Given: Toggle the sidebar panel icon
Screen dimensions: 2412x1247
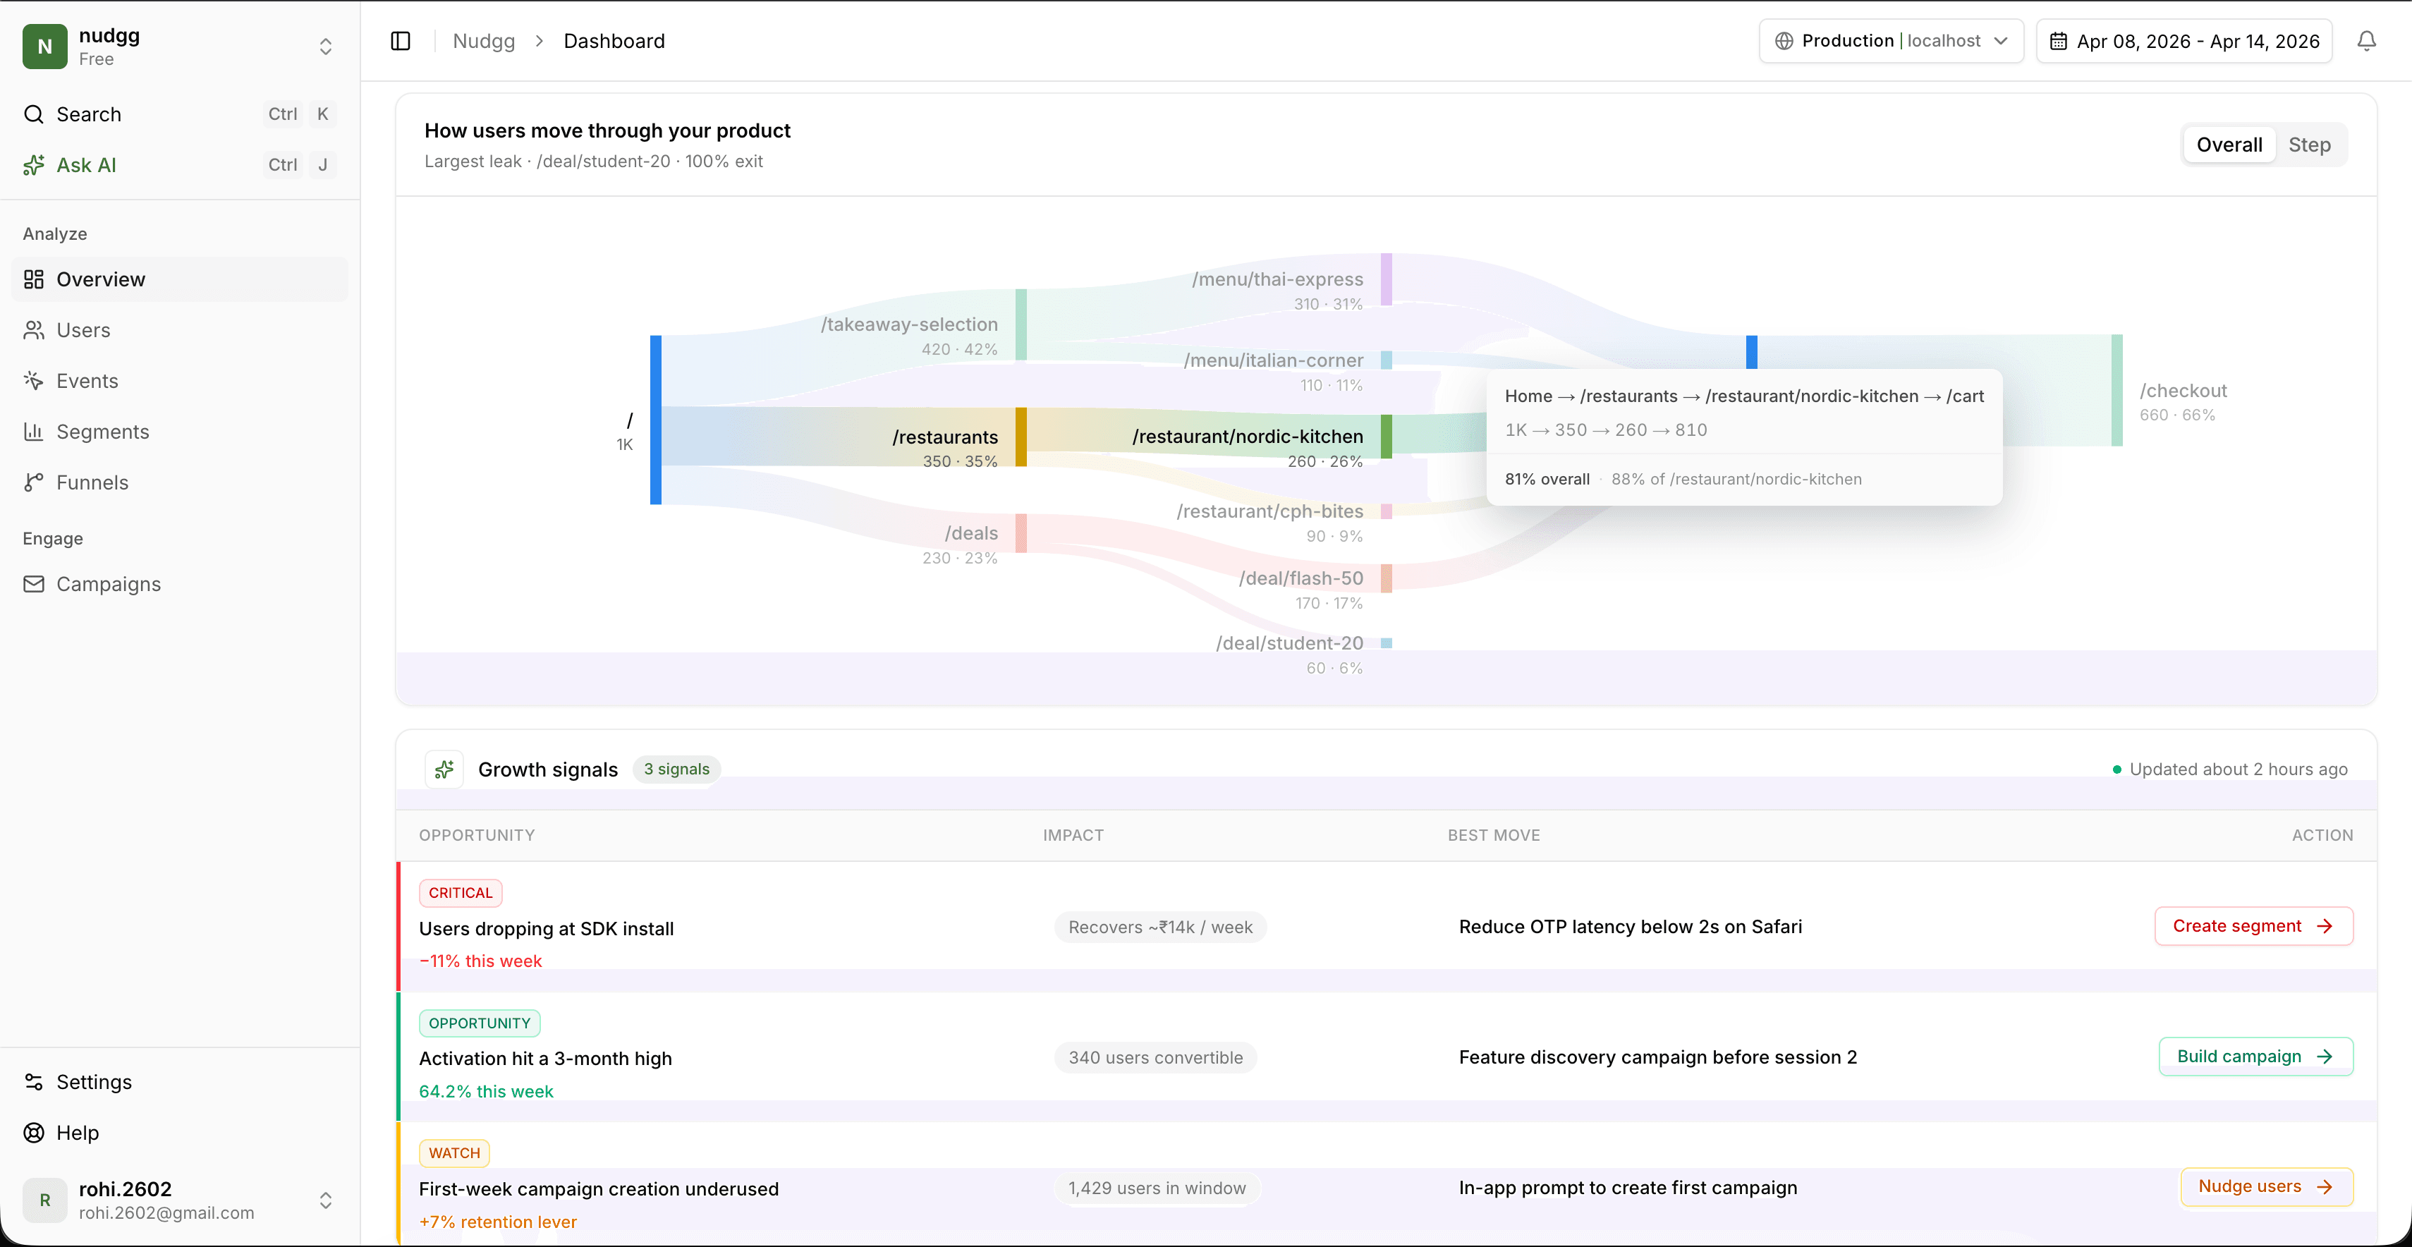Looking at the screenshot, I should [x=401, y=41].
